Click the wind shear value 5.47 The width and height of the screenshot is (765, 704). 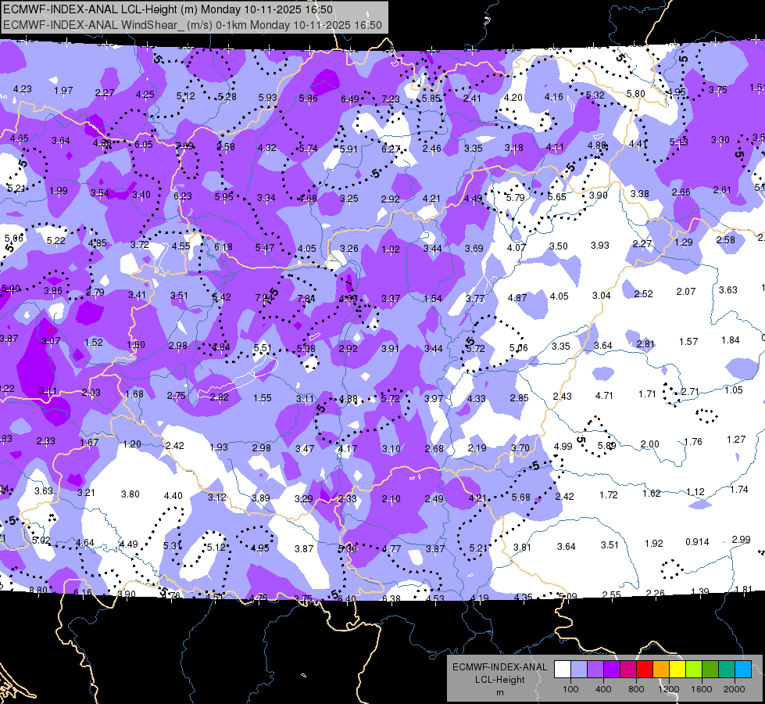tap(264, 248)
